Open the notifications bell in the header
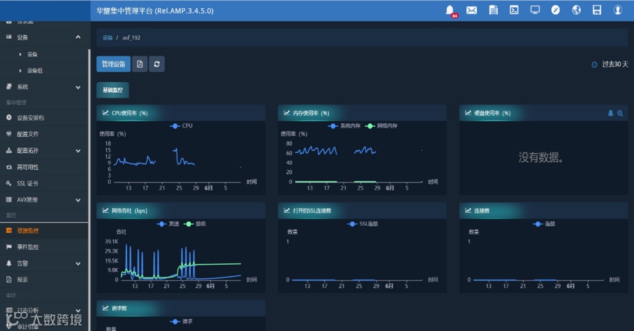 [450, 10]
